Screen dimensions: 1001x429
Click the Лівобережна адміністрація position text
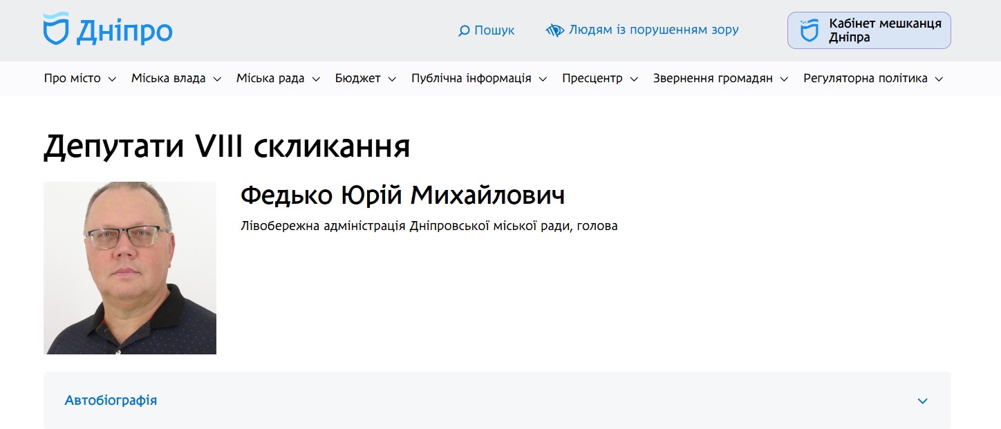429,226
